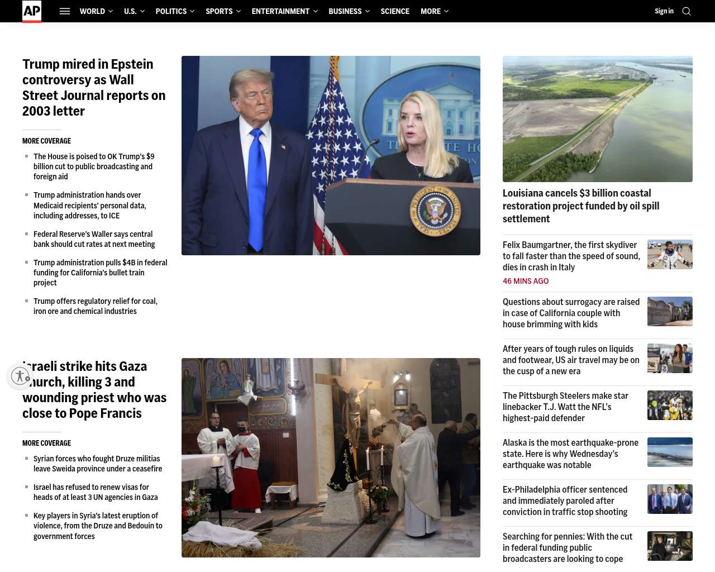Open the surrogacy California couple story
Screen dimensions: 715x572
point(571,313)
